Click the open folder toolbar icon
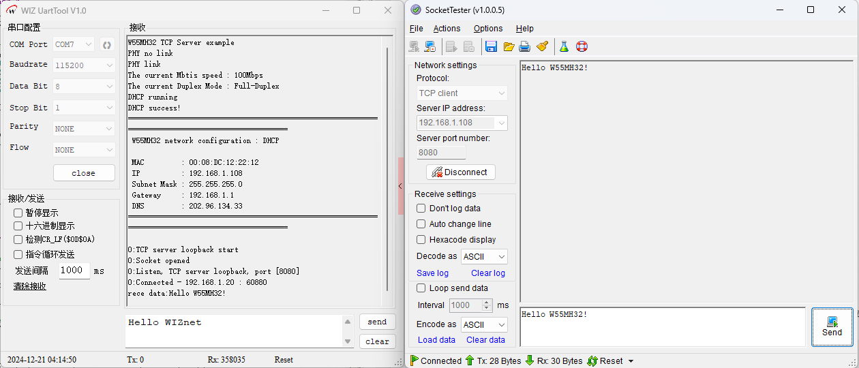 509,46
